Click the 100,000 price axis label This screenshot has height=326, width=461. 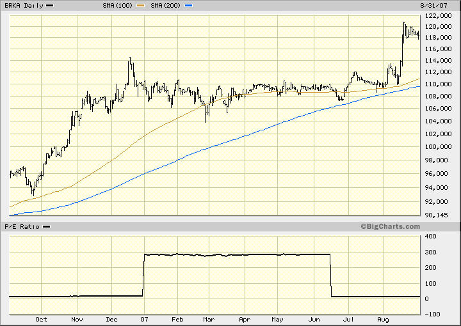439,147
